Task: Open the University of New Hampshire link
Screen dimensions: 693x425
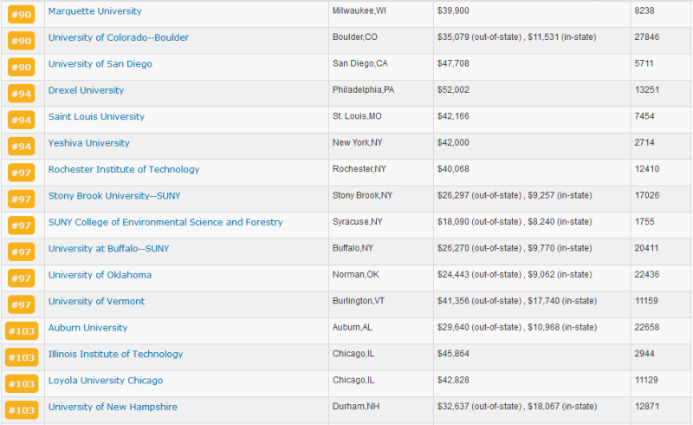Action: click(113, 407)
